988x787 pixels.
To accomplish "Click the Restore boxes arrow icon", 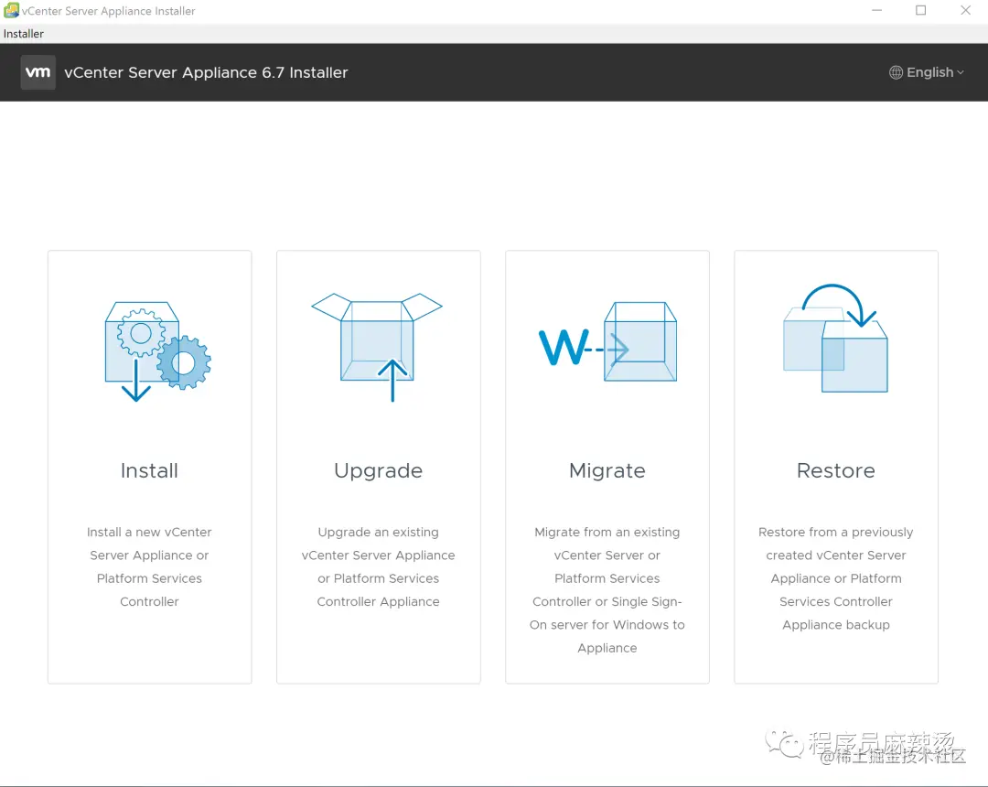I will click(835, 339).
